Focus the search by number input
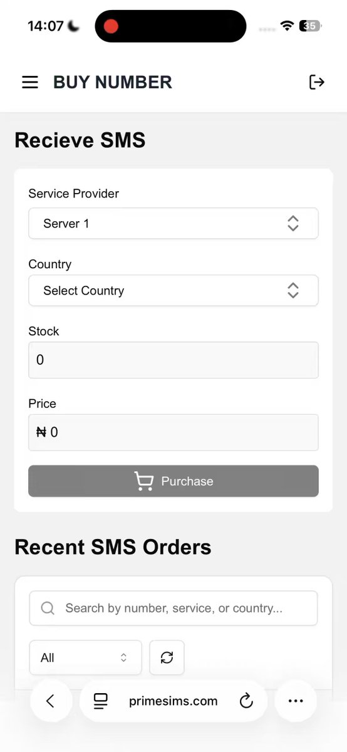This screenshot has height=752, width=347. tap(173, 608)
